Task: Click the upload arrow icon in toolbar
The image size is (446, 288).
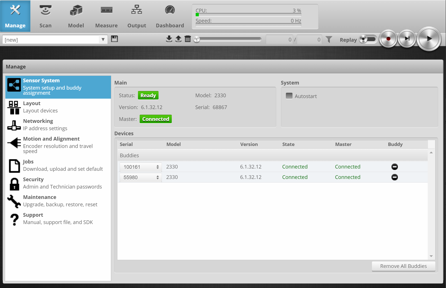Action: point(178,39)
